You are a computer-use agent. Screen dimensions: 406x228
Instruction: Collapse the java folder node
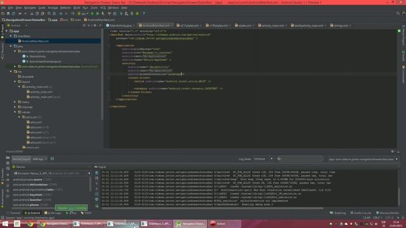pyautogui.click(x=11, y=46)
